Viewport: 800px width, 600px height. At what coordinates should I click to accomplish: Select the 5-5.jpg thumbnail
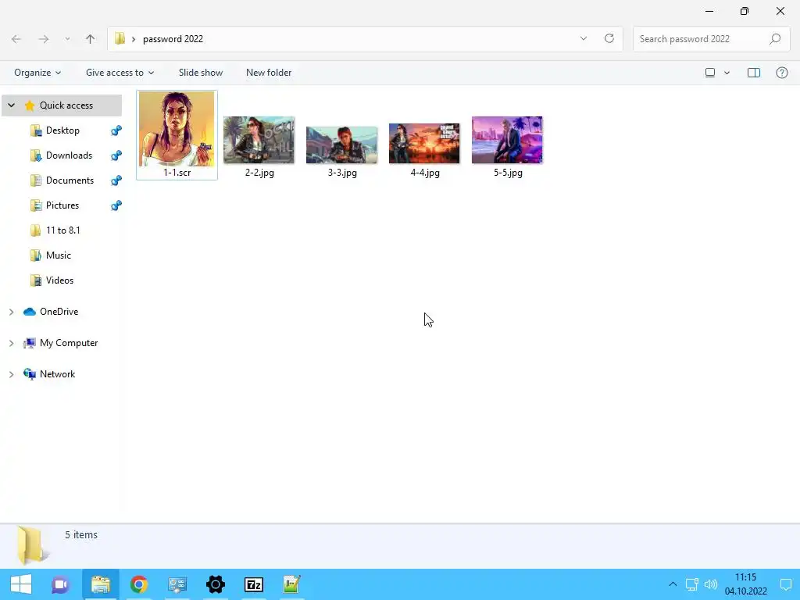pyautogui.click(x=507, y=140)
